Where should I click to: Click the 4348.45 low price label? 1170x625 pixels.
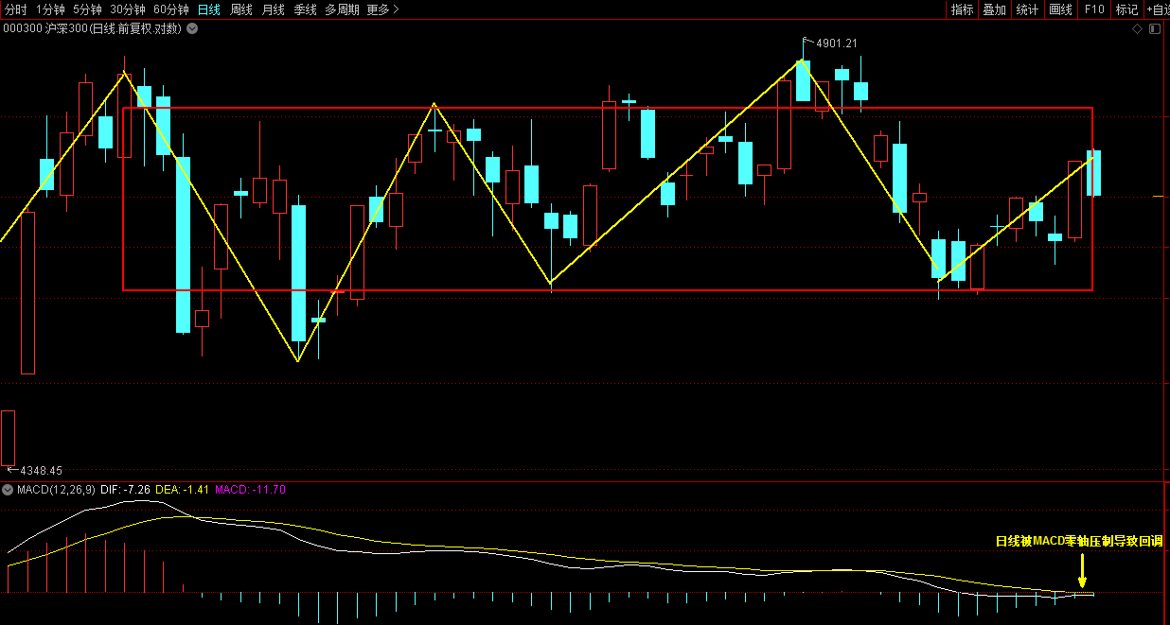pyautogui.click(x=41, y=470)
